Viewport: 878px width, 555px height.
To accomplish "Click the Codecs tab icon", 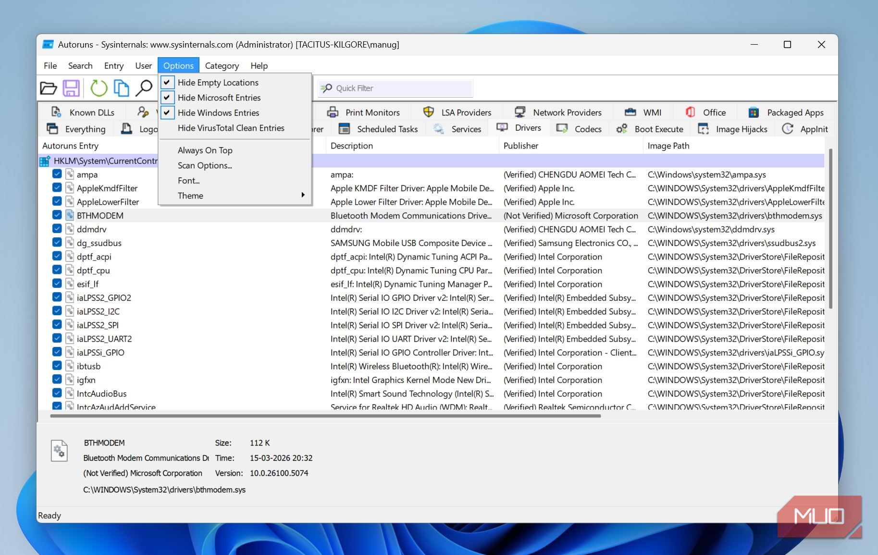I will click(x=562, y=129).
